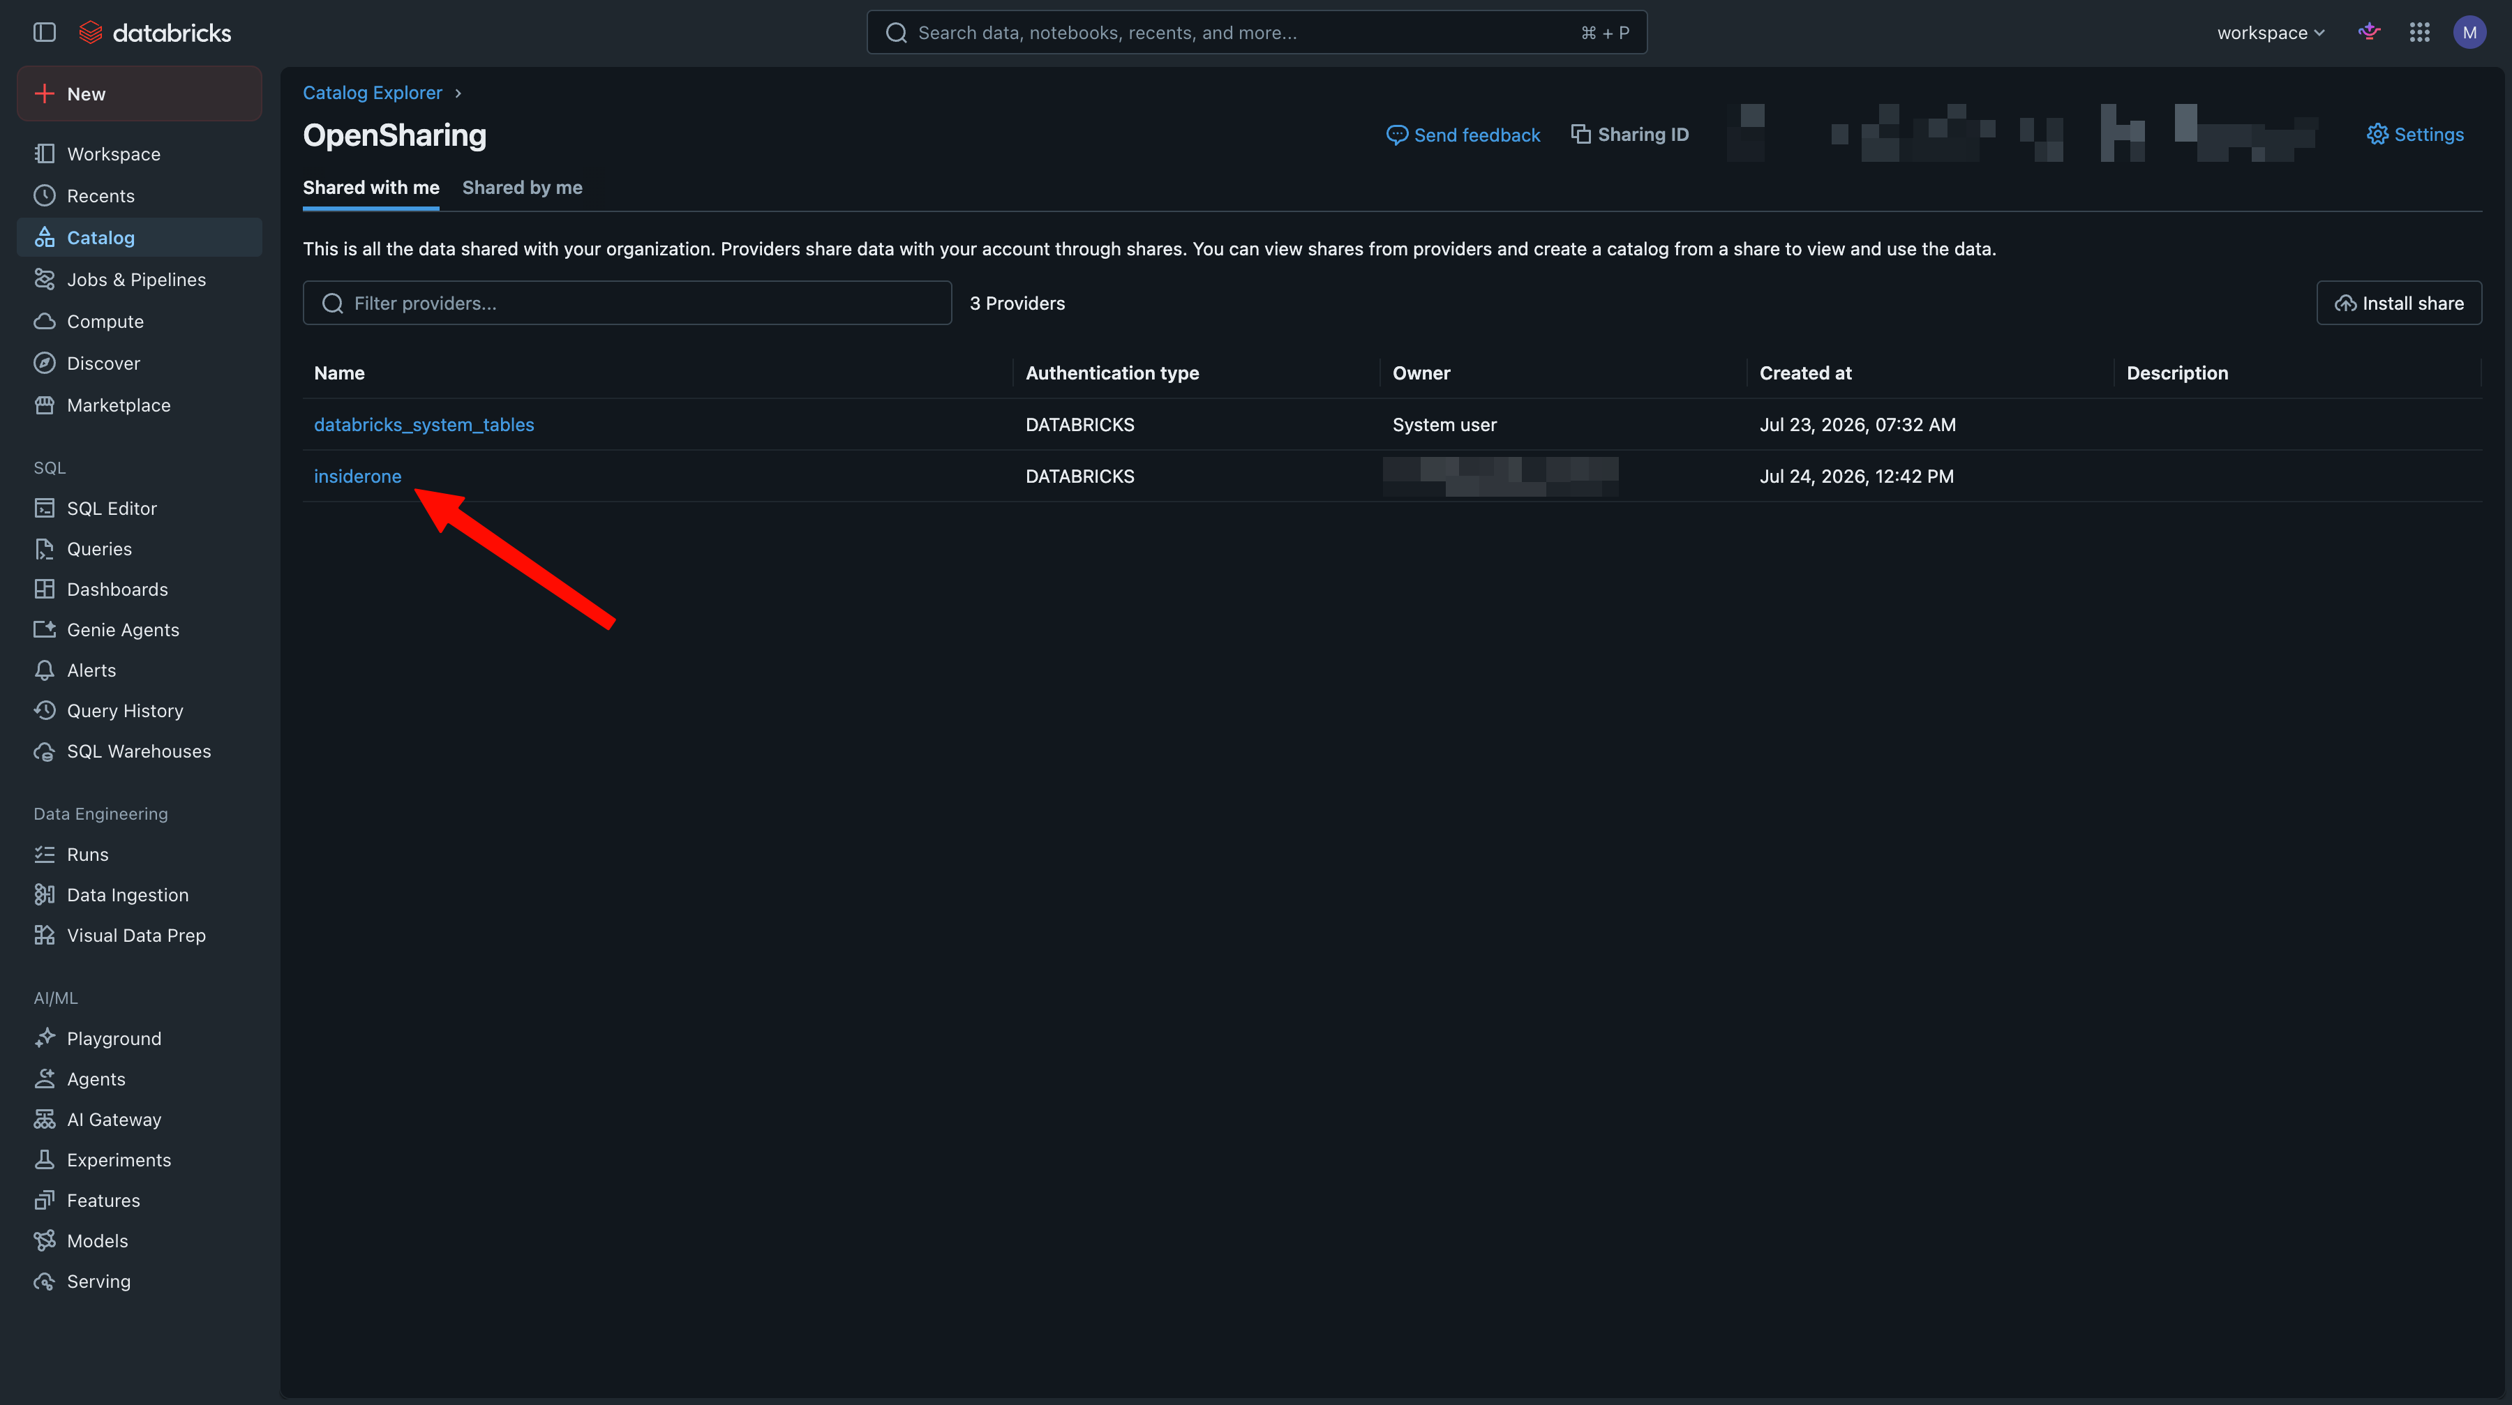Open the workspace switcher dropdown
2512x1405 pixels.
pos(2271,32)
